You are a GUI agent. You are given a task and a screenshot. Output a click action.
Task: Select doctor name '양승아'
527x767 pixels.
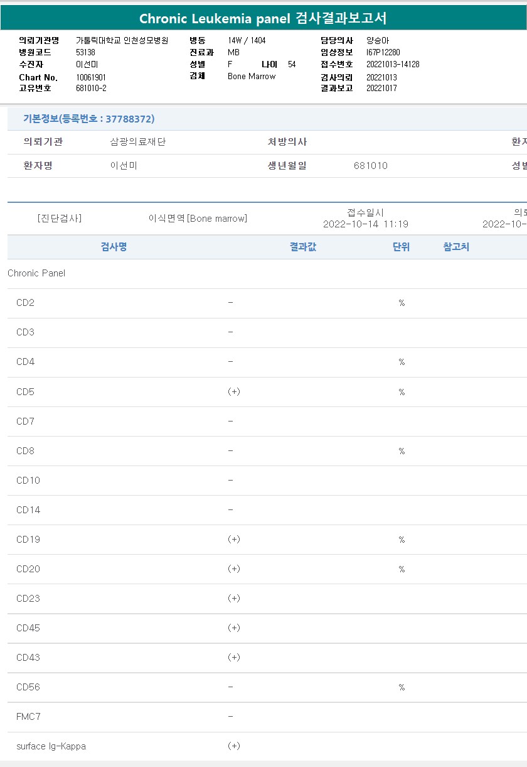click(x=378, y=40)
